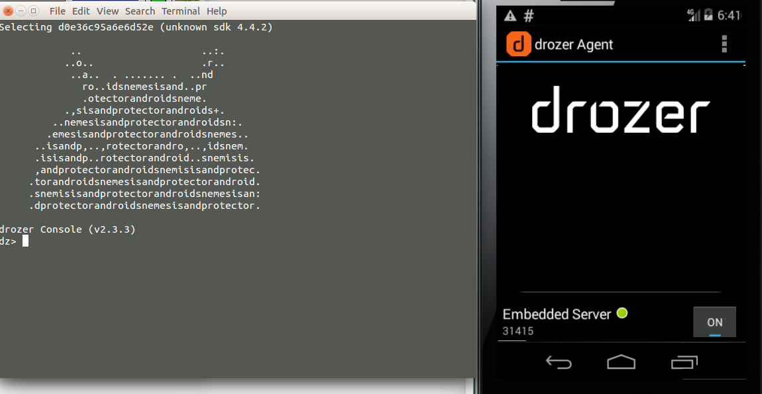This screenshot has width=762, height=394.
Task: Open the View menu in the terminal
Action: pos(107,11)
